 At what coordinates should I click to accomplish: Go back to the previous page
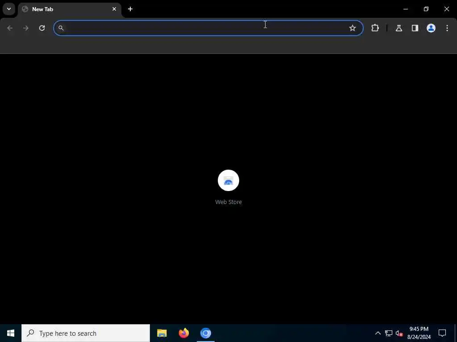click(x=10, y=28)
